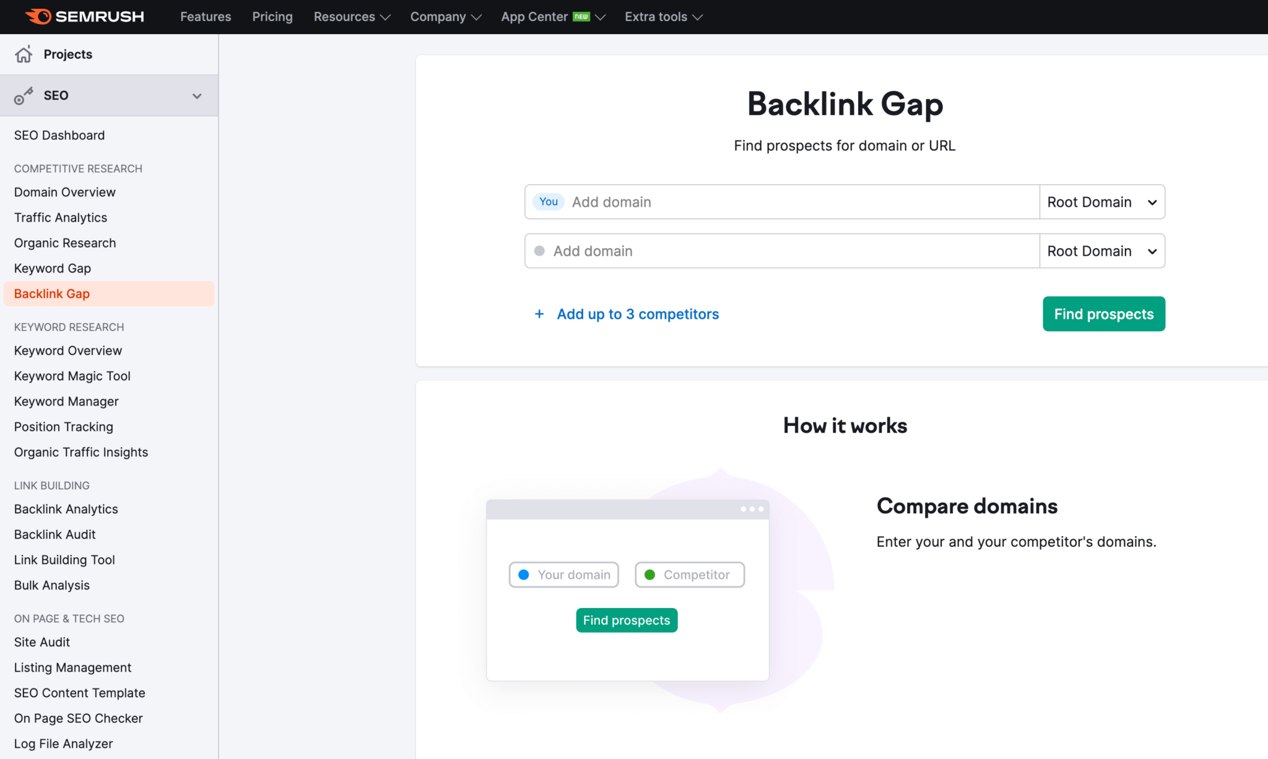Open the first Root Domain dropdown
This screenshot has height=759, width=1268.
(1101, 202)
